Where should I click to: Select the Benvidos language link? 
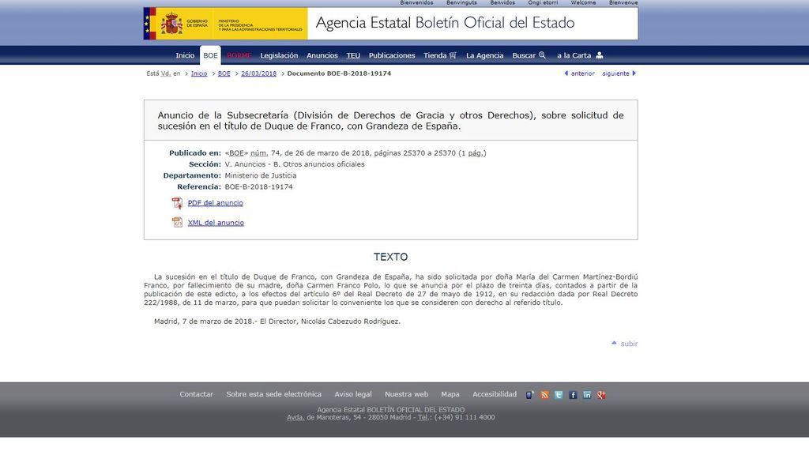click(502, 2)
